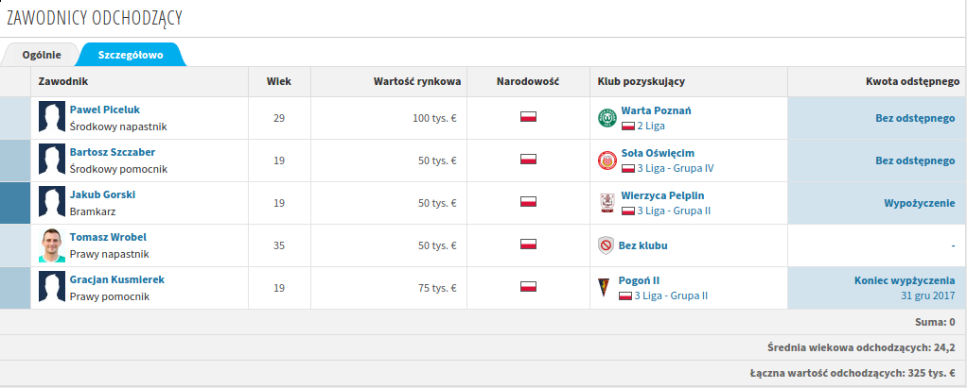The height and width of the screenshot is (388, 967).
Task: Open the 3 Liga - Grupa IV link
Action: click(675, 168)
